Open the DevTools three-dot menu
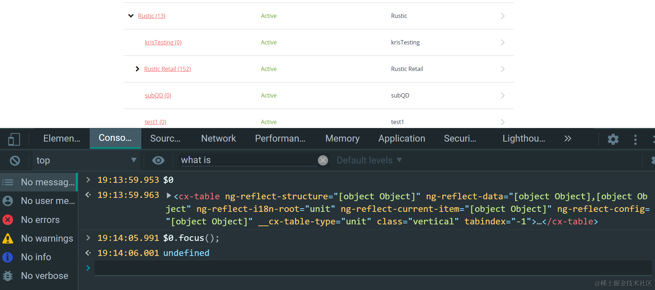 coord(635,139)
